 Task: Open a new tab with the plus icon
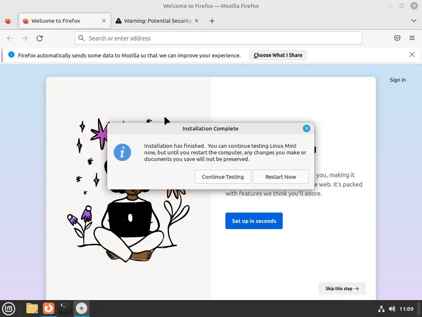[x=212, y=21]
